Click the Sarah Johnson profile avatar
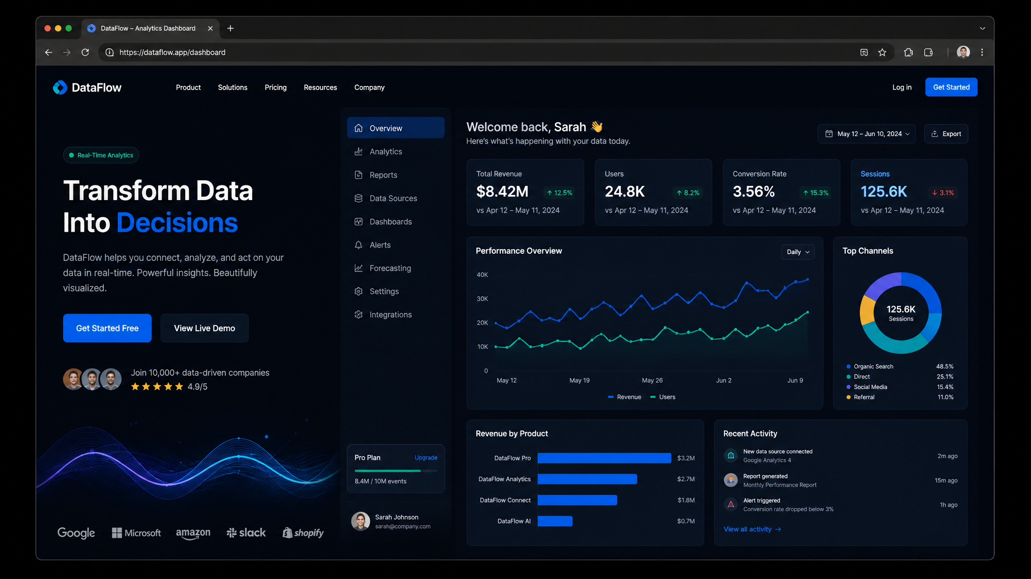The image size is (1031, 579). pyautogui.click(x=360, y=521)
